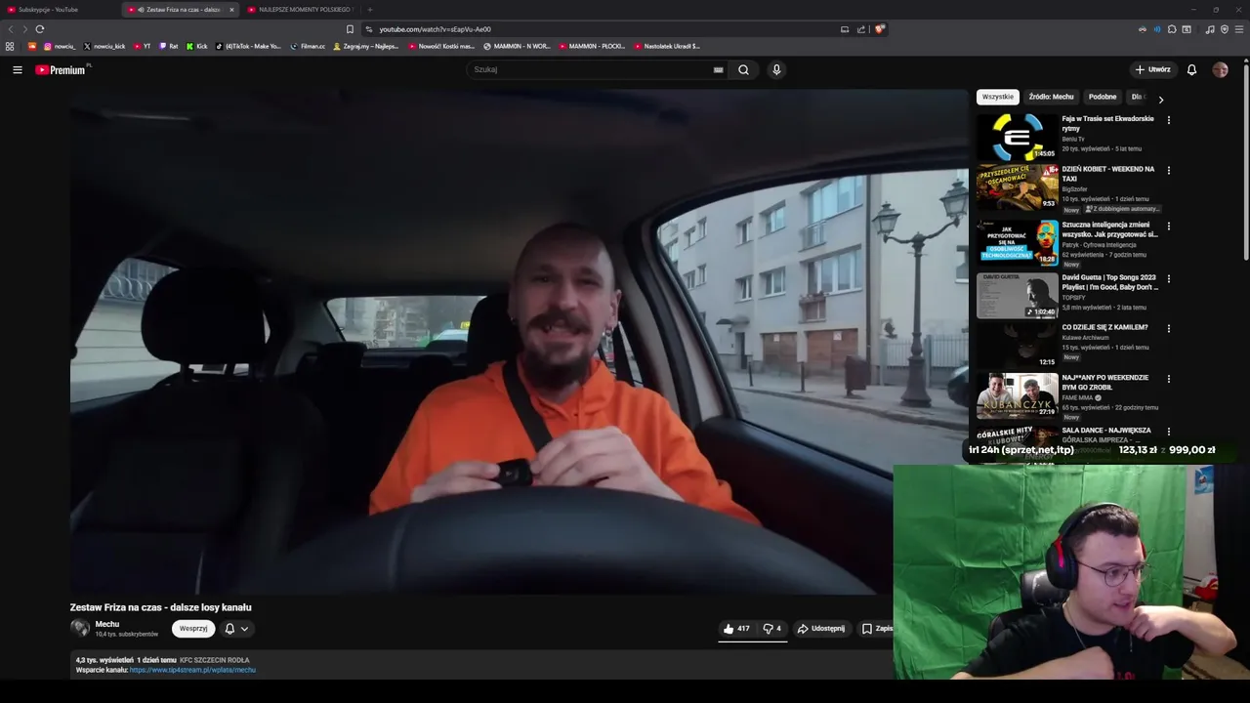The width and height of the screenshot is (1250, 703).
Task: Go to the YouTube Premium home logo
Action: click(61, 69)
